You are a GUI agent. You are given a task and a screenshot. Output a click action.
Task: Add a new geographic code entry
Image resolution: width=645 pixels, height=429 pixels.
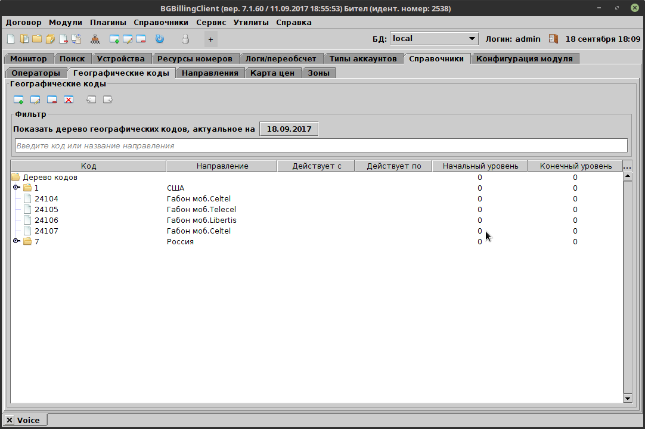[x=18, y=100]
